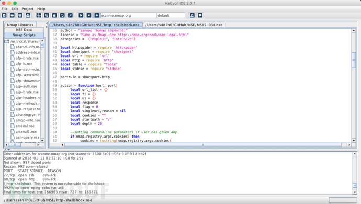
Task: Click the scan target field scanme.nmap.org
Action: (x=129, y=15)
